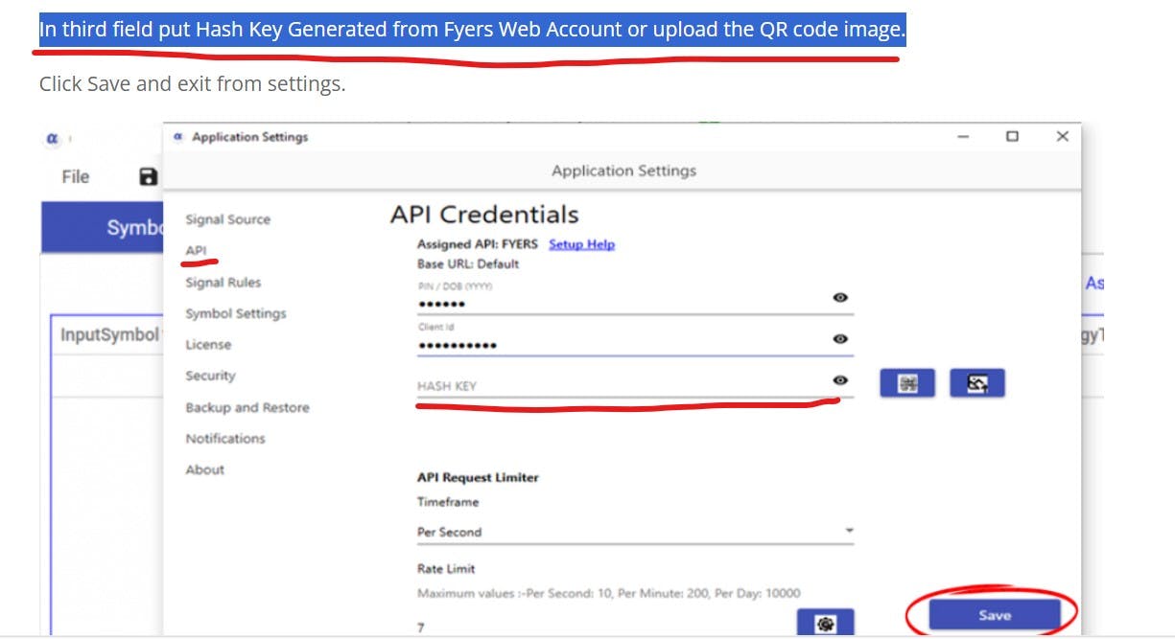Click into the HASH KEY field
The image size is (1175, 639).
click(614, 385)
